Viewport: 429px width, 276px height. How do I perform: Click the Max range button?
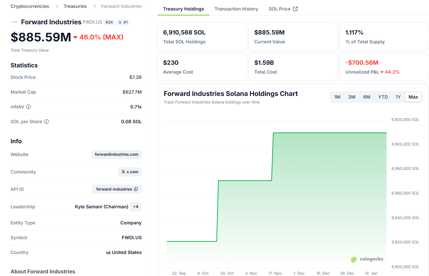click(x=413, y=97)
